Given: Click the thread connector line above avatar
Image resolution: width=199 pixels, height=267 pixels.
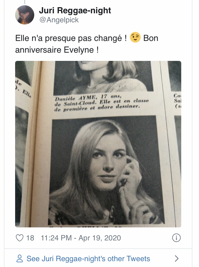Looking at the screenshot, I should tap(25, 2).
